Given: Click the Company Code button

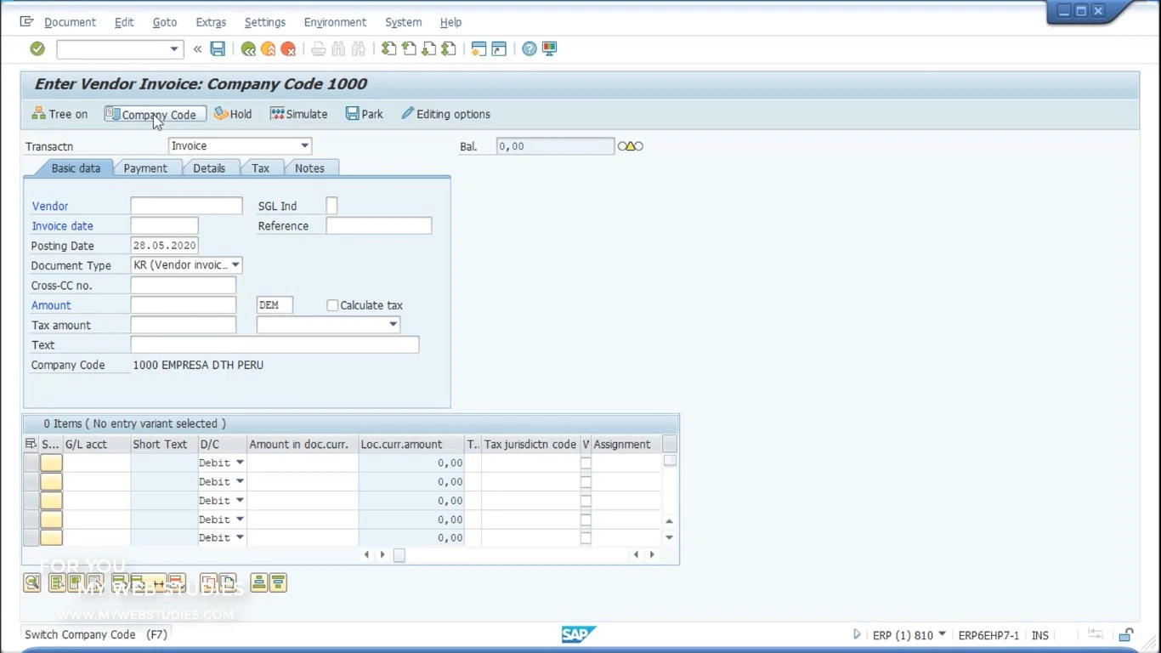Looking at the screenshot, I should (x=155, y=114).
